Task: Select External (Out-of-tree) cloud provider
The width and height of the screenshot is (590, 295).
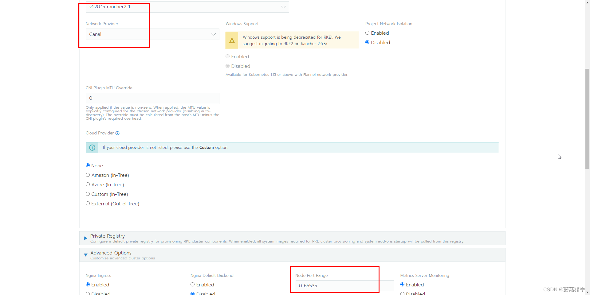Action: 88,204
